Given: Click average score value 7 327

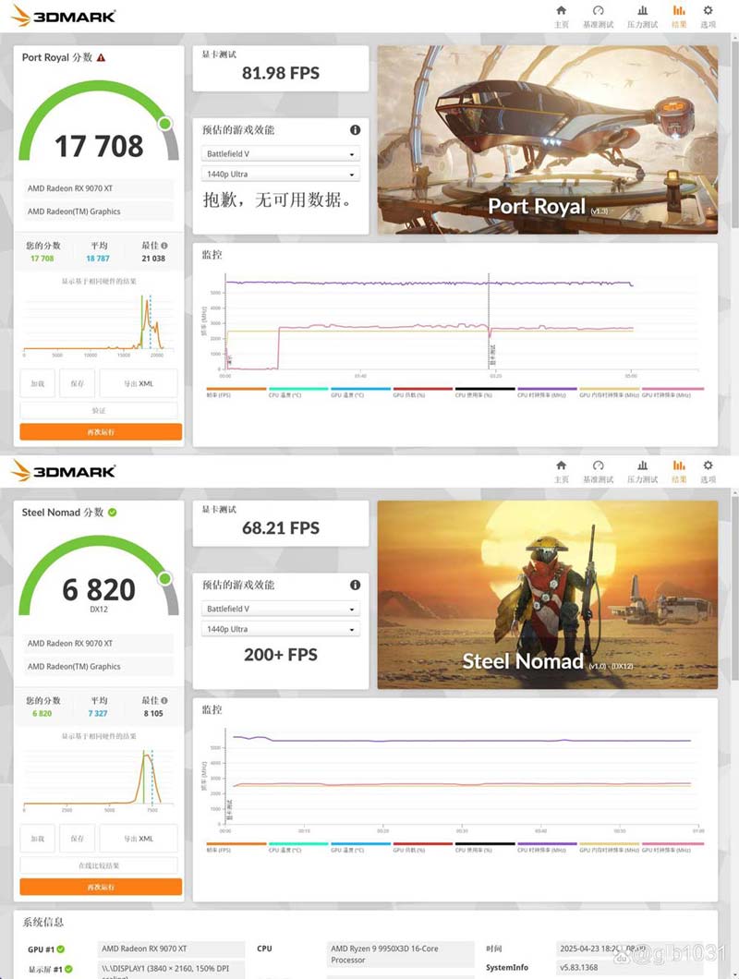Looking at the screenshot, I should (97, 714).
